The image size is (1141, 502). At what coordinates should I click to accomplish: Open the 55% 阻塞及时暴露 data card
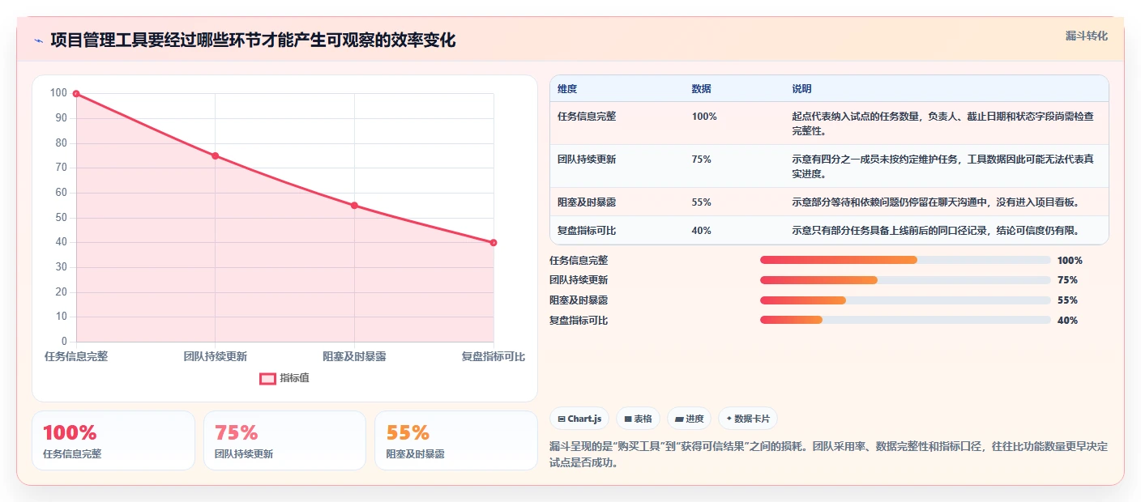click(456, 440)
